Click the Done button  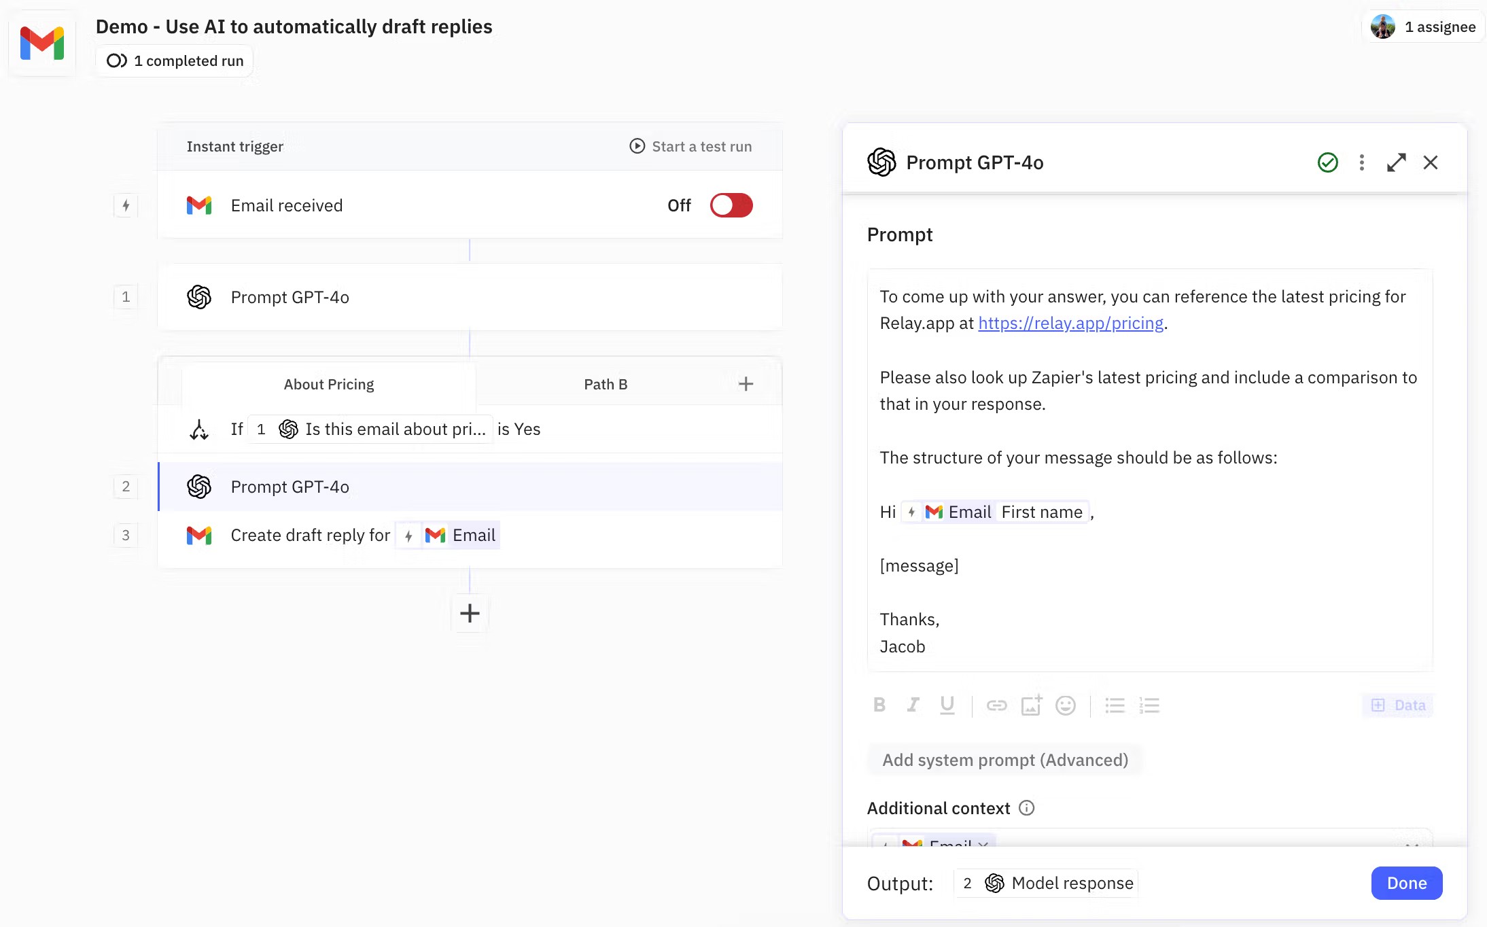(x=1406, y=884)
